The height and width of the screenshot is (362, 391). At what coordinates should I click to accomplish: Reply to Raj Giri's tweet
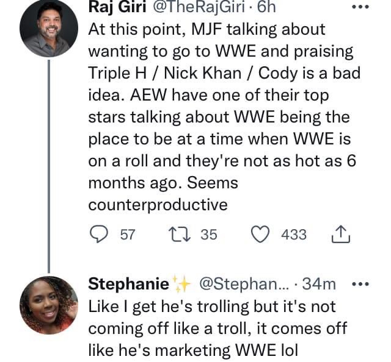pyautogui.click(x=100, y=234)
